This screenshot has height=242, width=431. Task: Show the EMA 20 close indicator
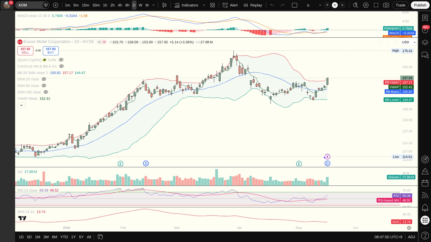coord(44,79)
